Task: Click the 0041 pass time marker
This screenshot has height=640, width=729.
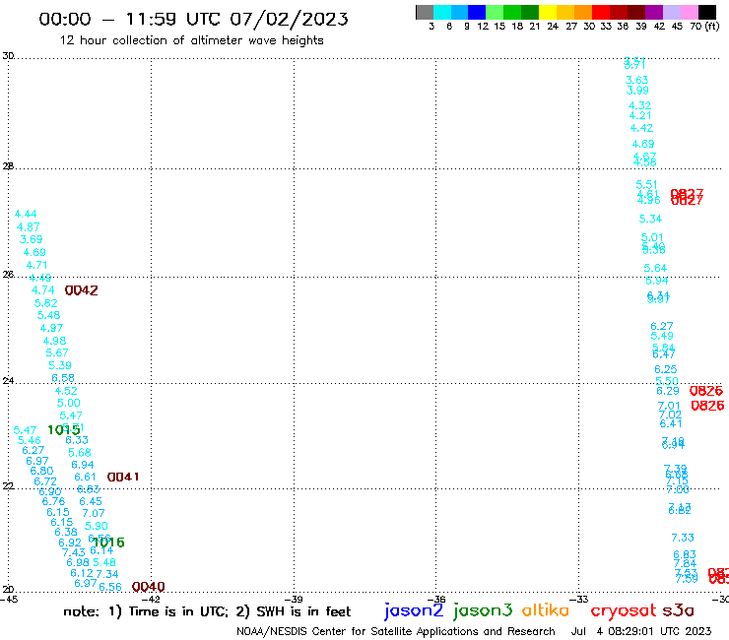Action: tap(123, 477)
